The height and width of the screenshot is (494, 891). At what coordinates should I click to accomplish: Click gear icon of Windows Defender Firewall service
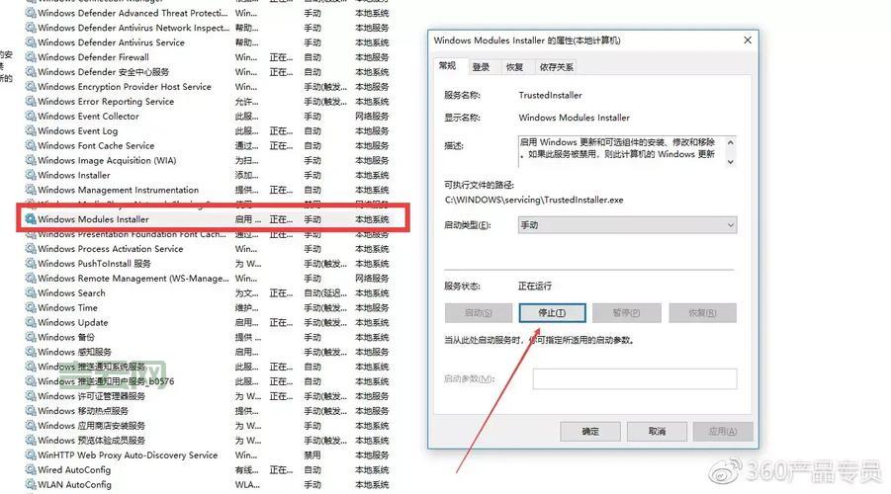[31, 57]
